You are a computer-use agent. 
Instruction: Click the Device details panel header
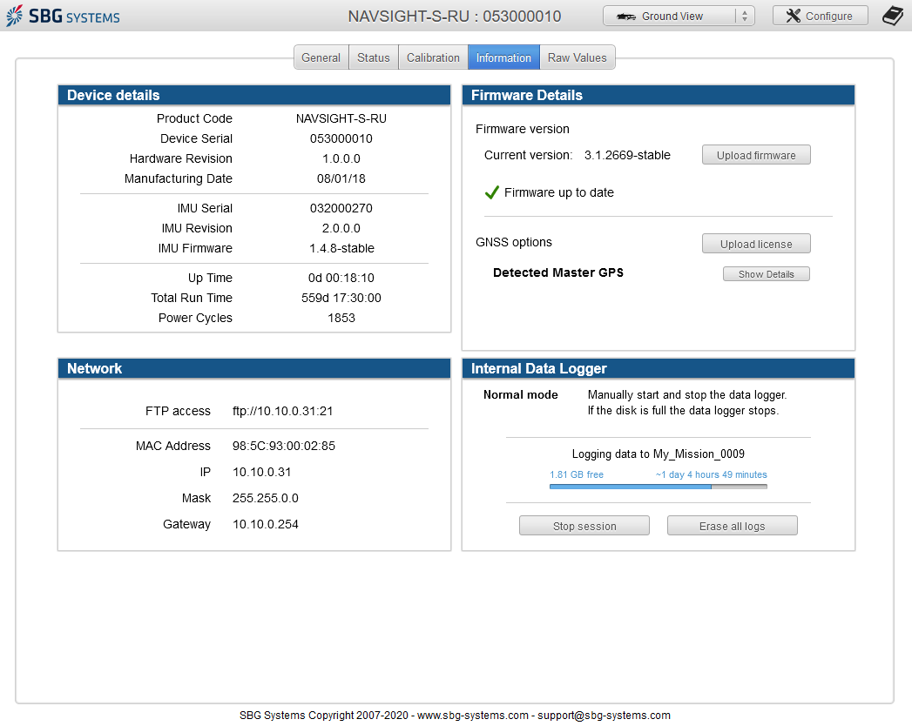[x=254, y=96]
